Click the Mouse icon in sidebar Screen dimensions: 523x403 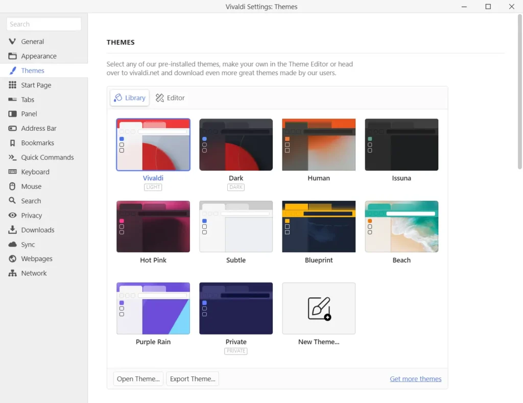point(12,186)
